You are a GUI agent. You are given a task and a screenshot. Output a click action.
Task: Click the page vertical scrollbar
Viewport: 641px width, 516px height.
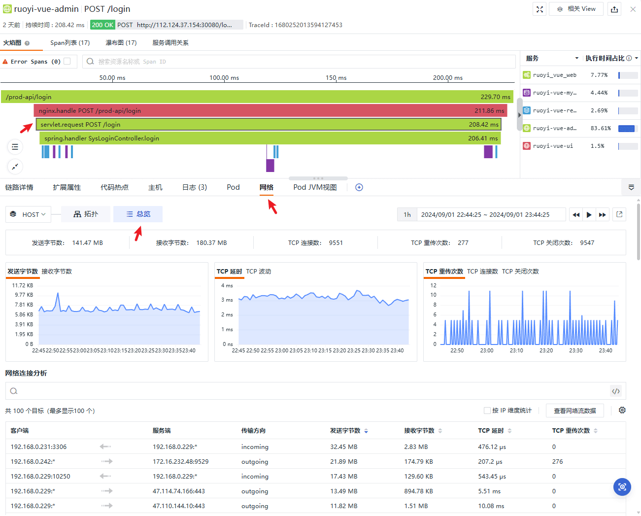(x=639, y=232)
